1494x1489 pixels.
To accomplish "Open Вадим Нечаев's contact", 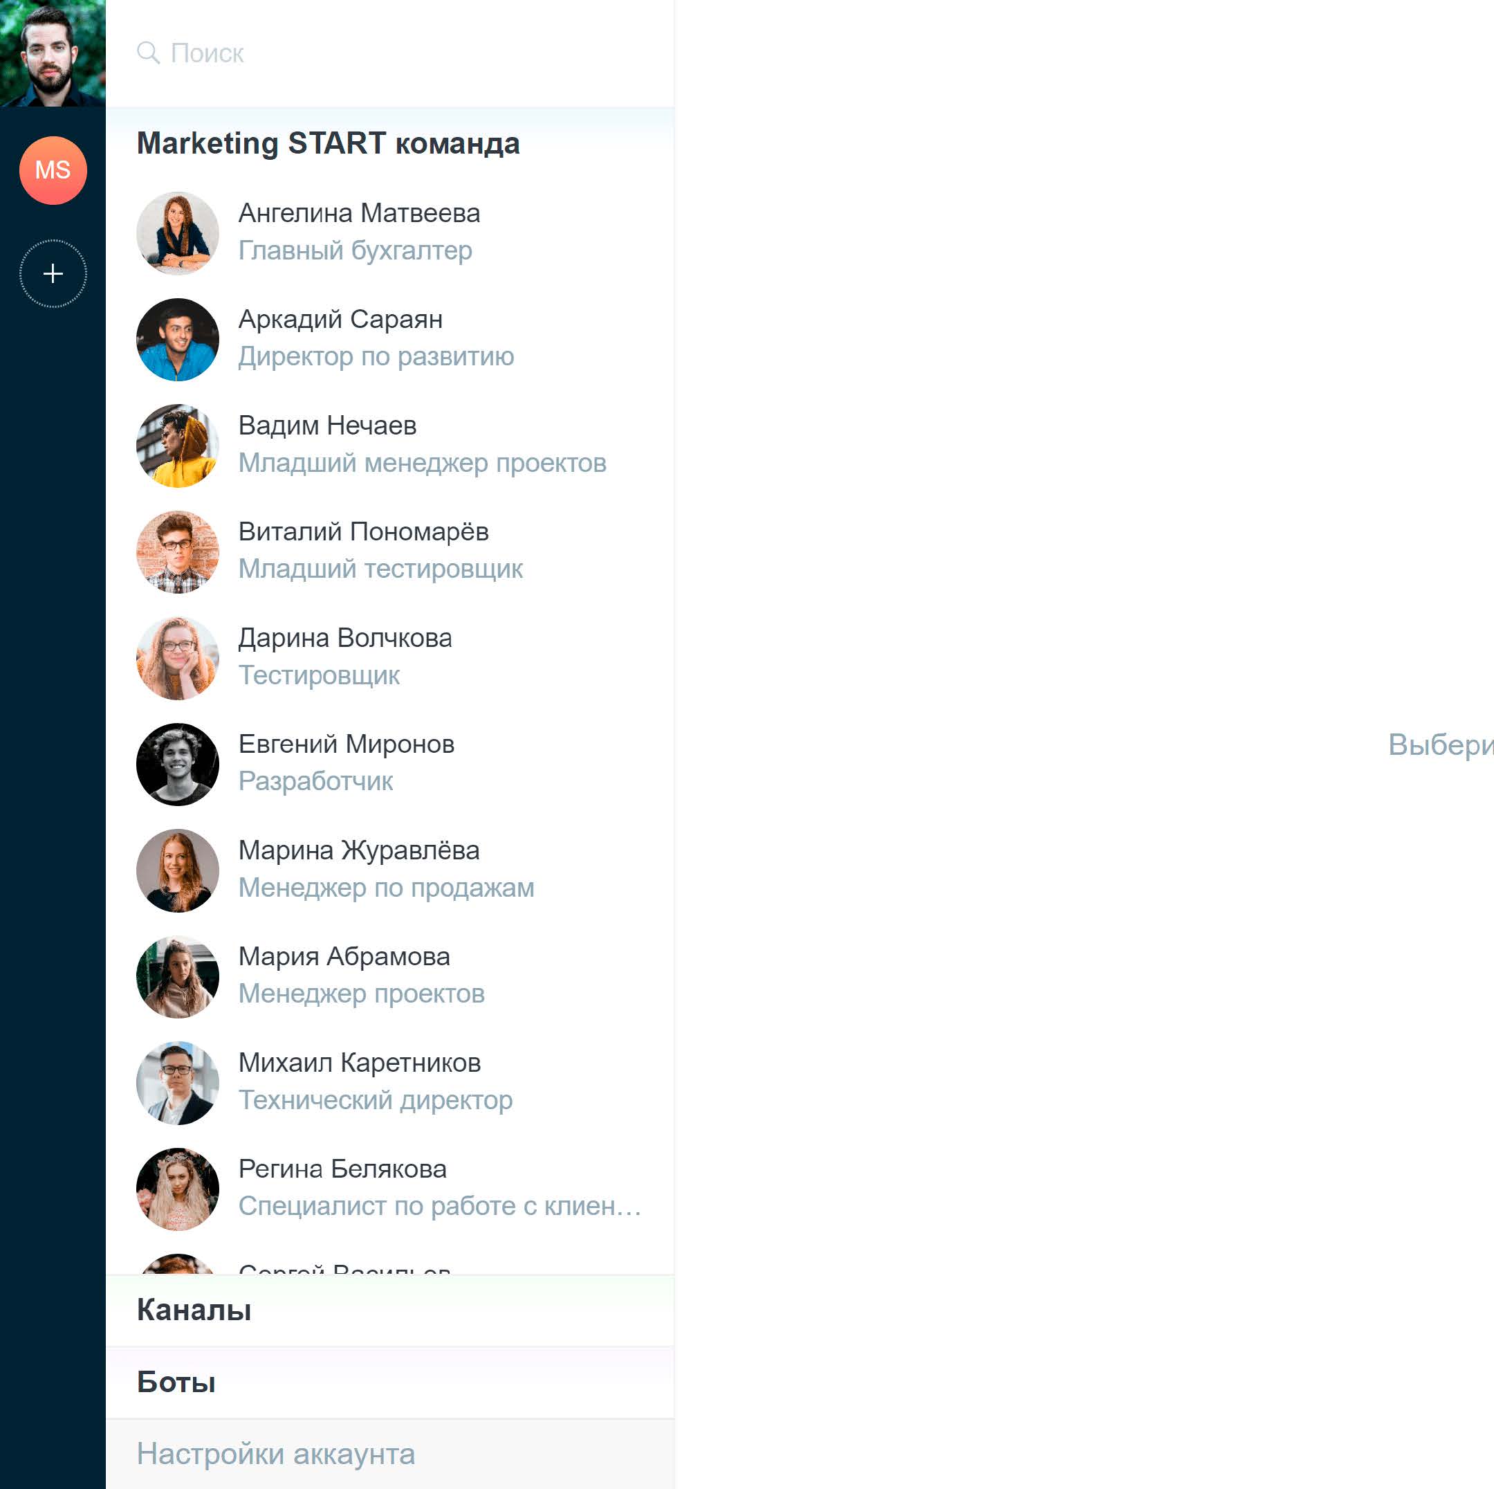I will coord(389,445).
